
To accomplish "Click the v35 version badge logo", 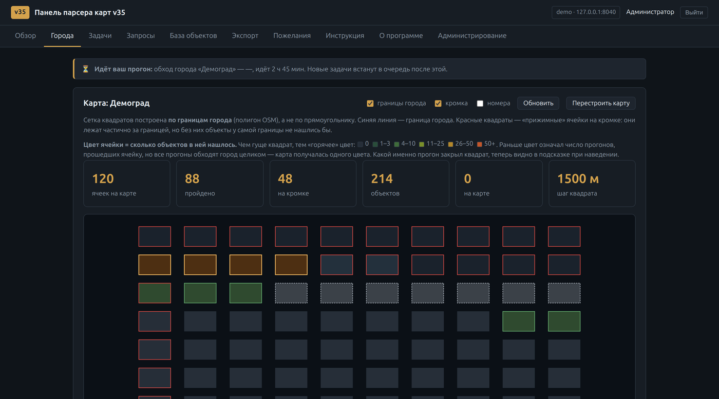I will click(20, 12).
